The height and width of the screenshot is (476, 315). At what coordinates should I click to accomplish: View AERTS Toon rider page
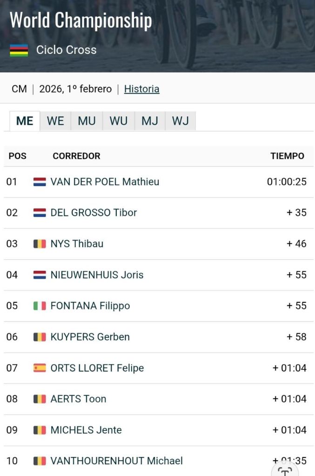[78, 399]
